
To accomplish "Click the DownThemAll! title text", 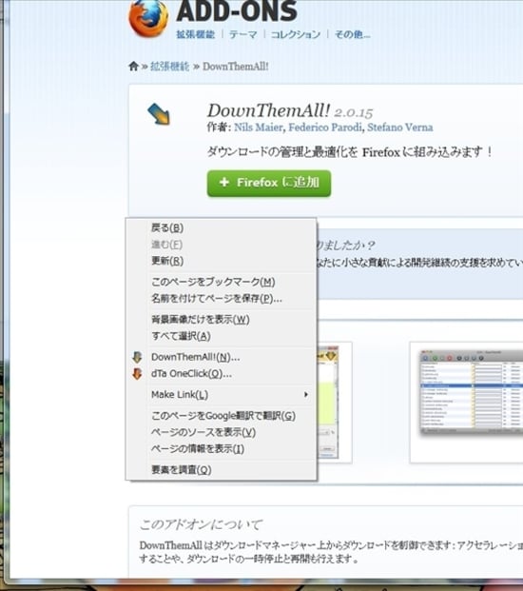I will point(268,110).
